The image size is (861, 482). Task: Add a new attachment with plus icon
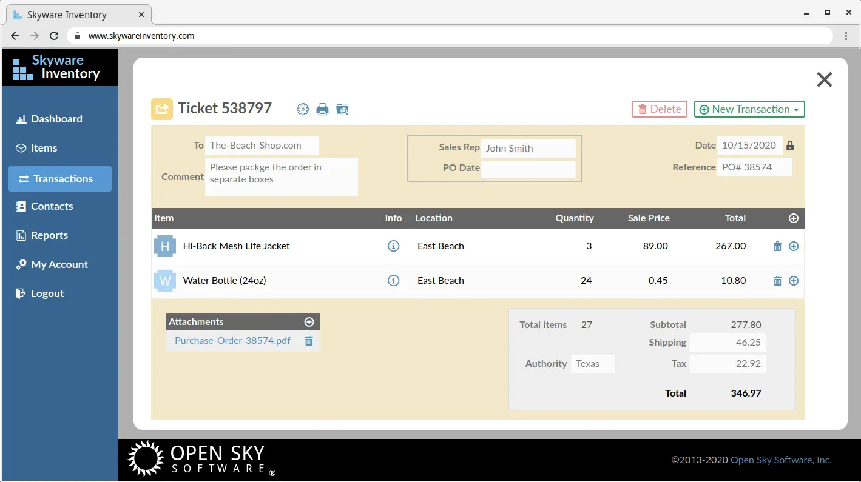click(x=309, y=322)
